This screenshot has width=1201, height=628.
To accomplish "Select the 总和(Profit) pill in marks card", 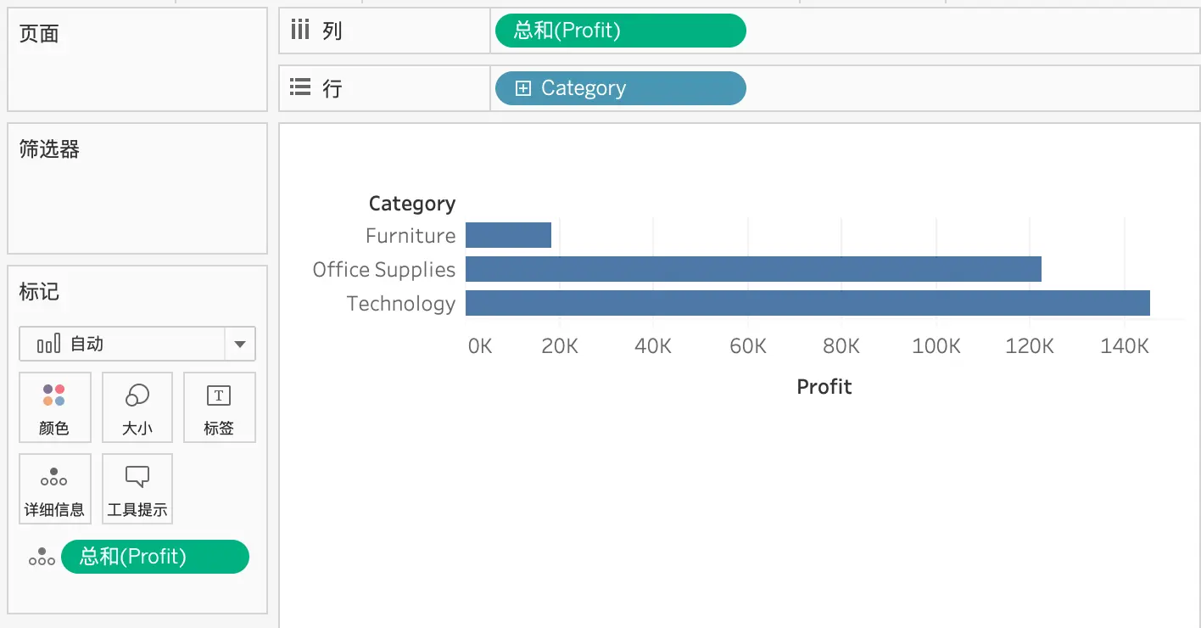I will click(155, 557).
